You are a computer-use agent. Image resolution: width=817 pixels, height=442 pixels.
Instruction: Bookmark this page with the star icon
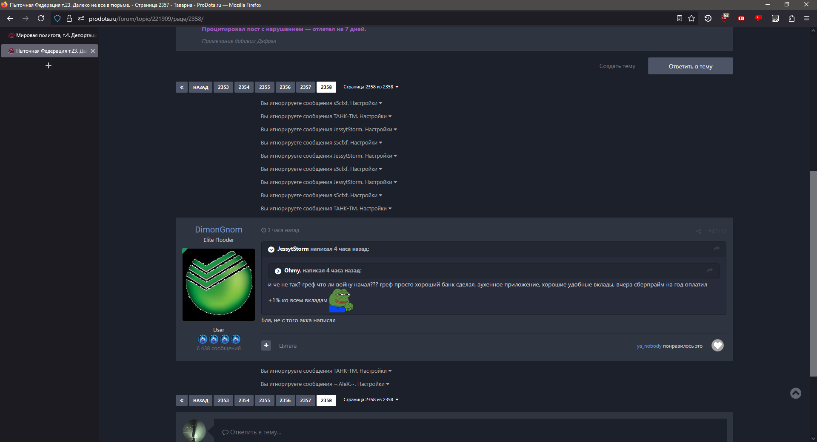pyautogui.click(x=691, y=19)
